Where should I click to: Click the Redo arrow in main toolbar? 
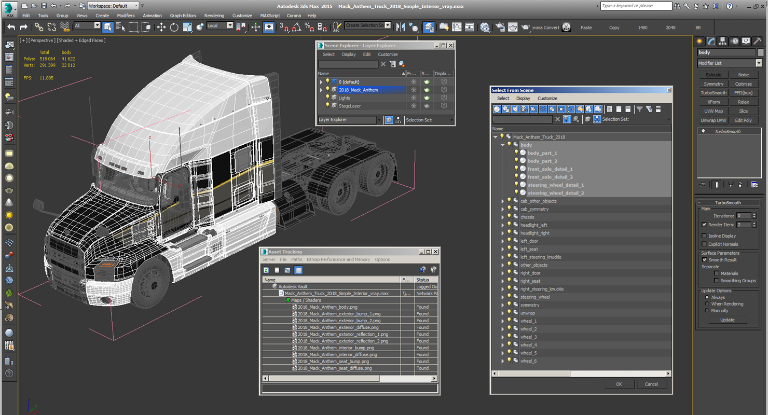coord(23,27)
